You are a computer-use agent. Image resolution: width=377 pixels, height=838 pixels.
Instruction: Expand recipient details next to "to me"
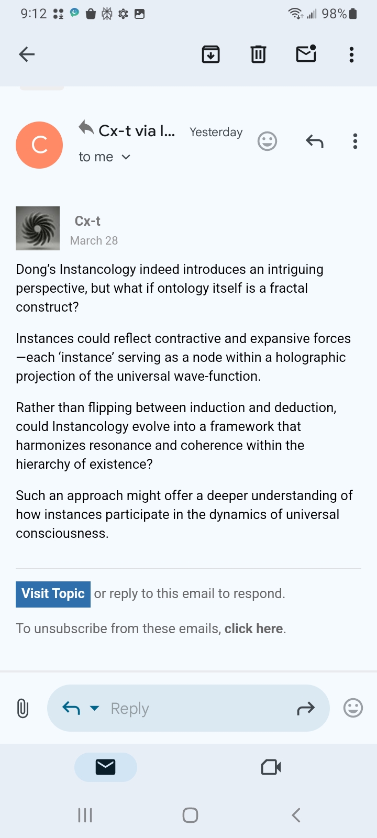pos(126,157)
